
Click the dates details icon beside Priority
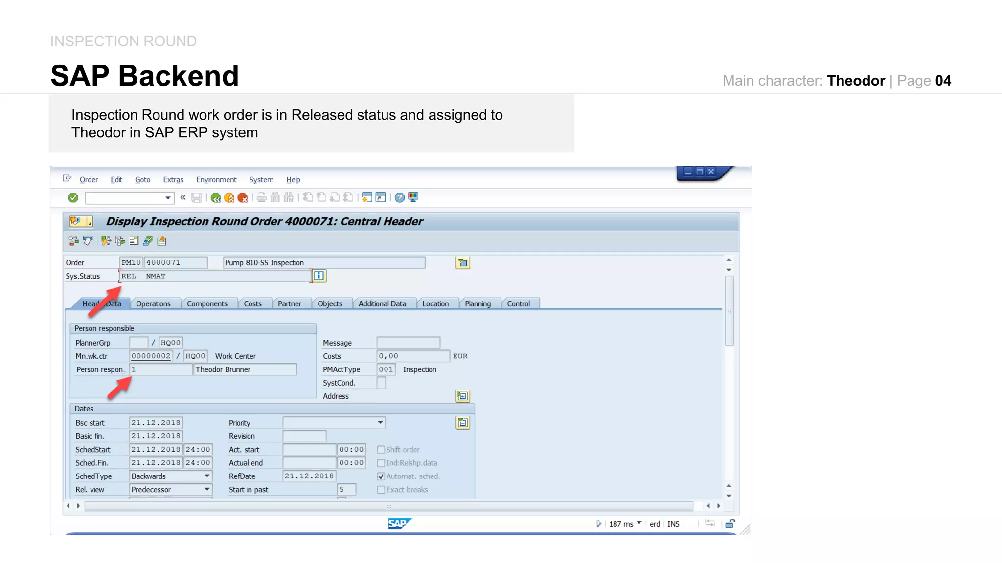(x=462, y=423)
